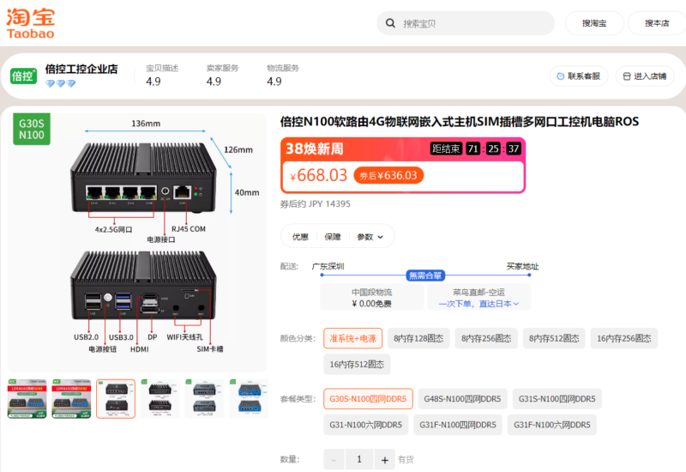Select the fifth product thumbnail with gray devices
Image resolution: width=686 pixels, height=472 pixels.
tap(204, 399)
